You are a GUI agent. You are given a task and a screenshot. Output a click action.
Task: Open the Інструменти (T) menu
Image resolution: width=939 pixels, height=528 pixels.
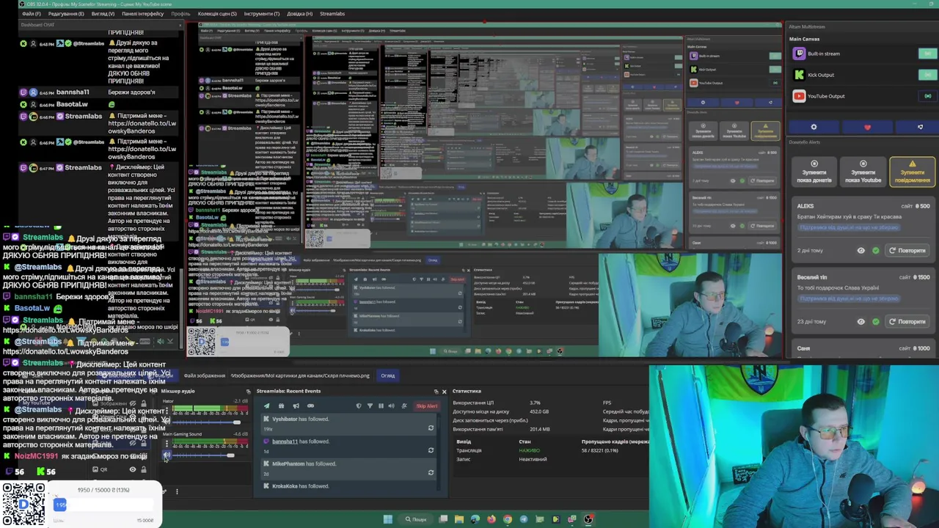click(262, 14)
